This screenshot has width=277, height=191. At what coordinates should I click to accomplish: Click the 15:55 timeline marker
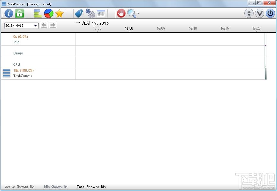click(97, 29)
